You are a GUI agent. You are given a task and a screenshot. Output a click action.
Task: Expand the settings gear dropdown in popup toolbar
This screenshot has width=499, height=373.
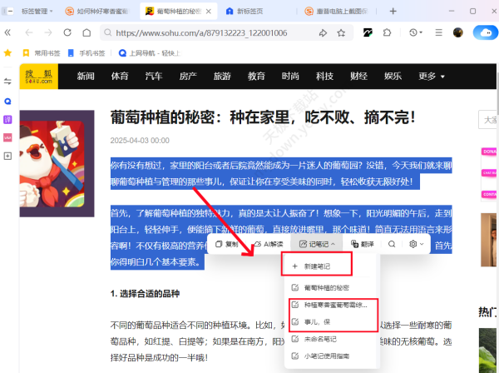[417, 244]
